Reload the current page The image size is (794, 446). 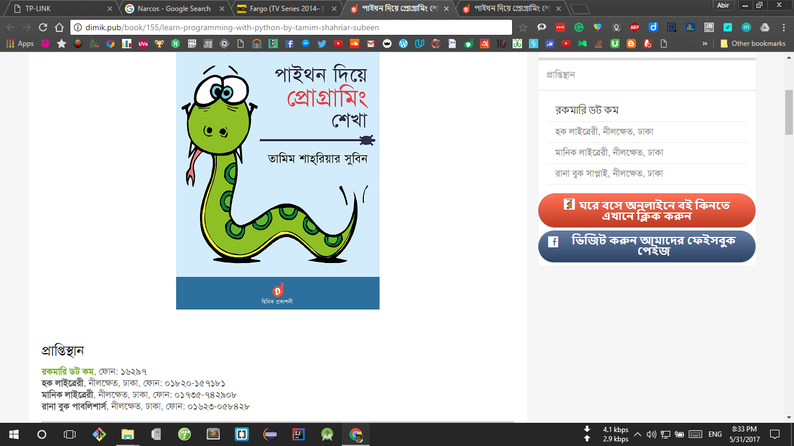tap(42, 27)
